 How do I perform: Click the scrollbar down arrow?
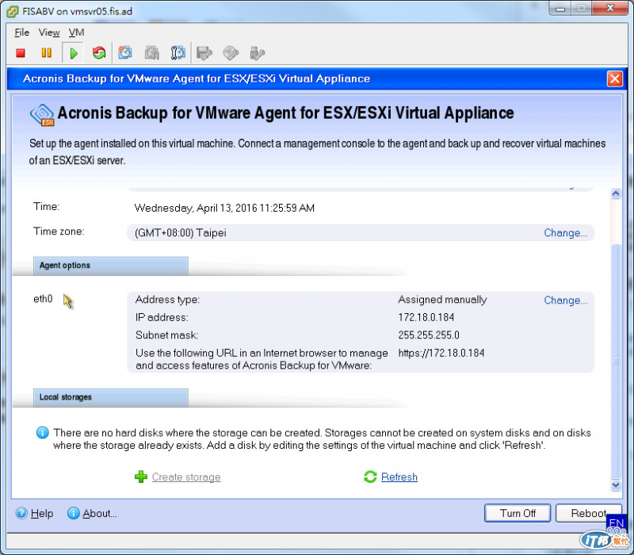(x=616, y=484)
